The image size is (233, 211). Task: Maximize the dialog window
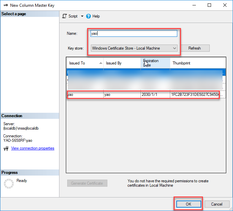209,5
